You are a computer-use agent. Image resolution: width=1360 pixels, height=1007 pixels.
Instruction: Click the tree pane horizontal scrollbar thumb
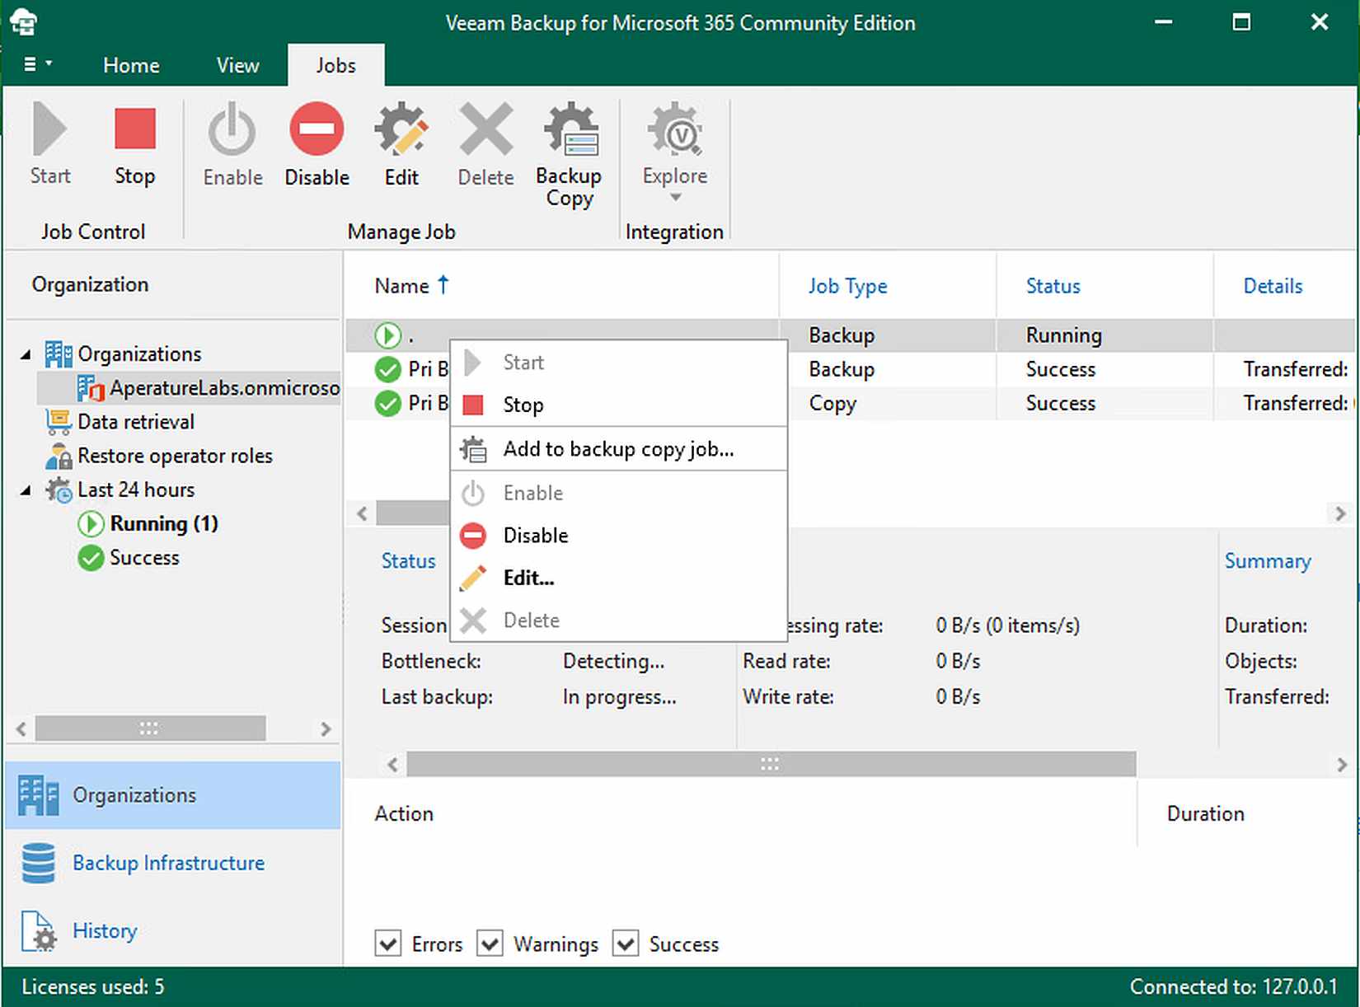150,728
